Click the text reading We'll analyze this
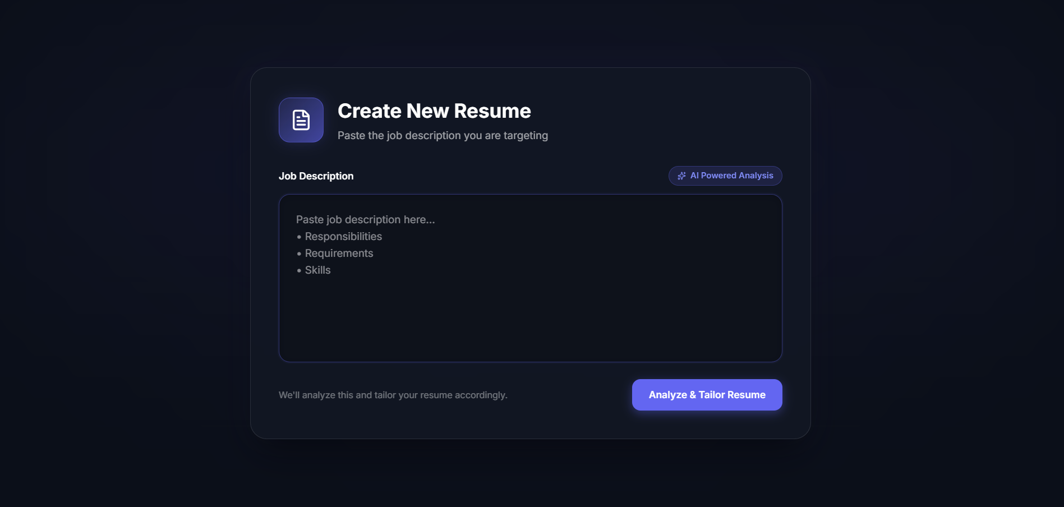The height and width of the screenshot is (507, 1064). tap(393, 394)
